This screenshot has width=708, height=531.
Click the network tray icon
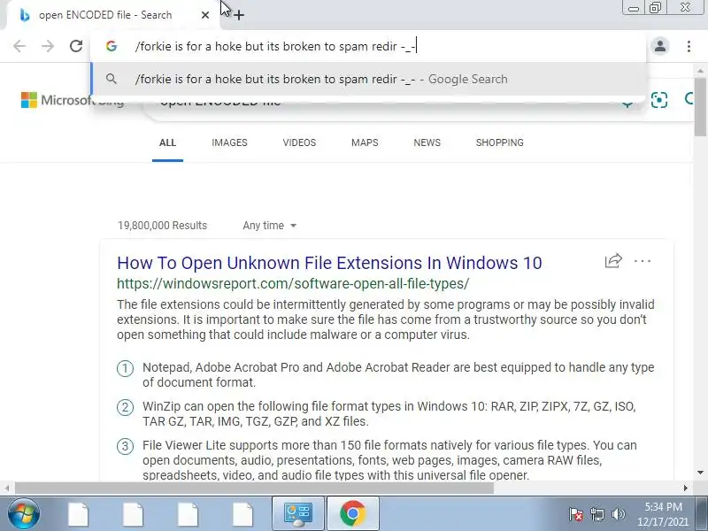click(x=596, y=514)
